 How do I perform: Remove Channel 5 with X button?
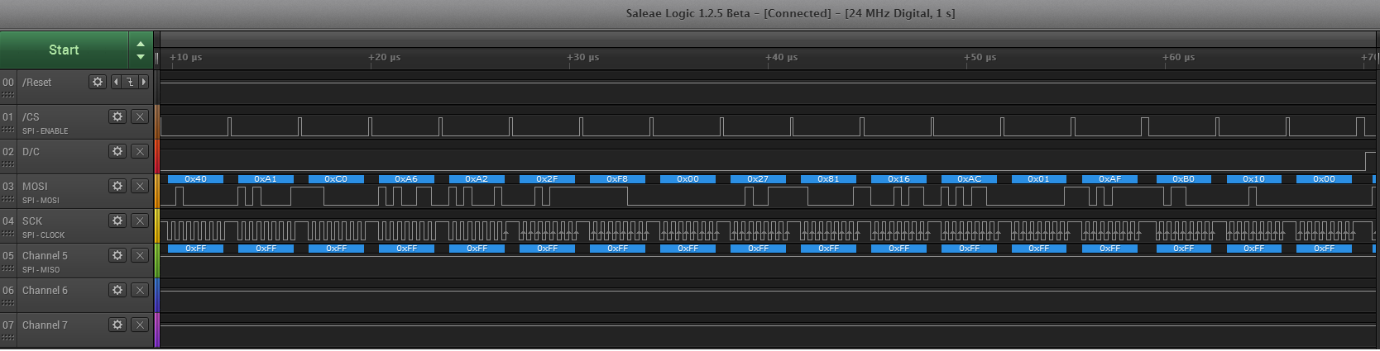pos(141,255)
